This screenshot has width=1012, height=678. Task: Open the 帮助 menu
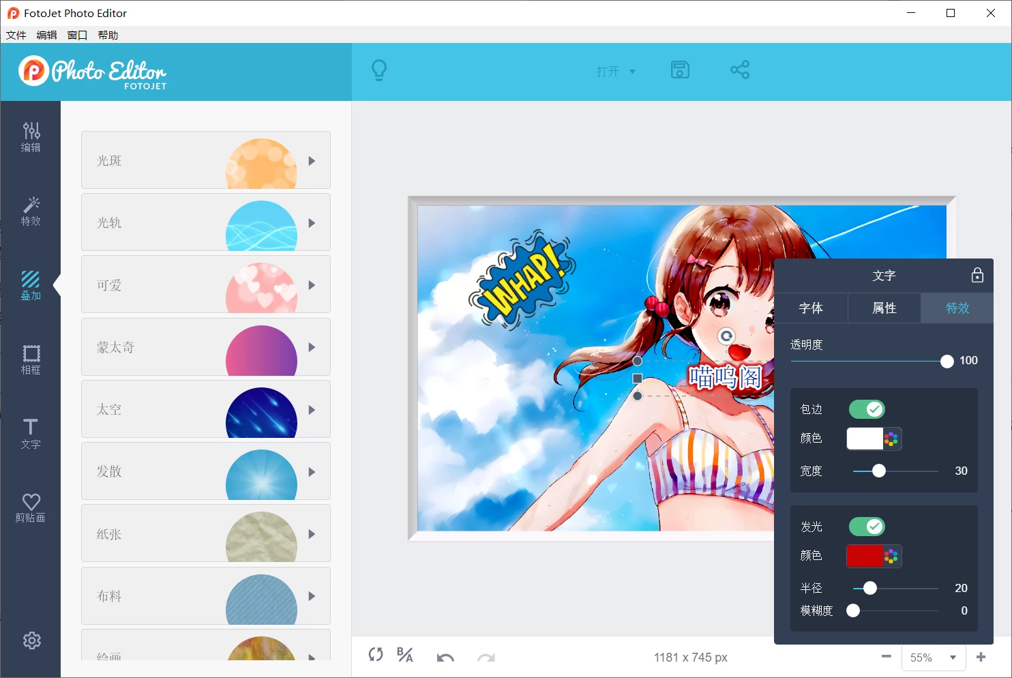click(108, 35)
